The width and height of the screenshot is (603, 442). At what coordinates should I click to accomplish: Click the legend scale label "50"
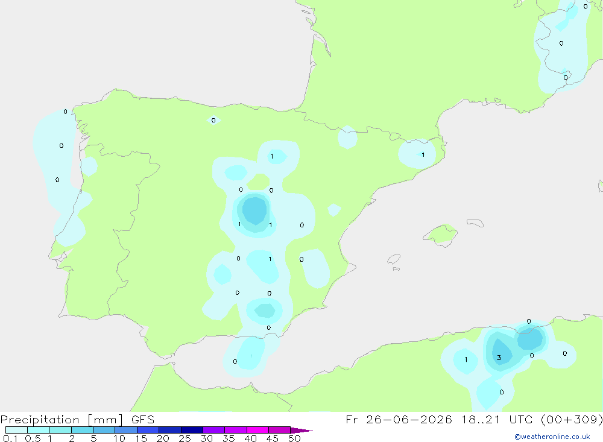pyautogui.click(x=294, y=438)
